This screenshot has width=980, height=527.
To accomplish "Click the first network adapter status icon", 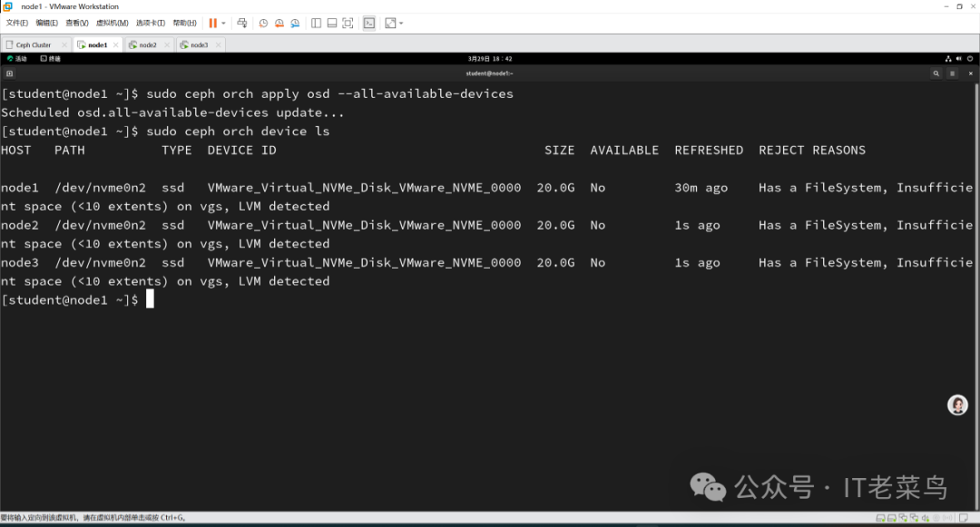I will [903, 518].
